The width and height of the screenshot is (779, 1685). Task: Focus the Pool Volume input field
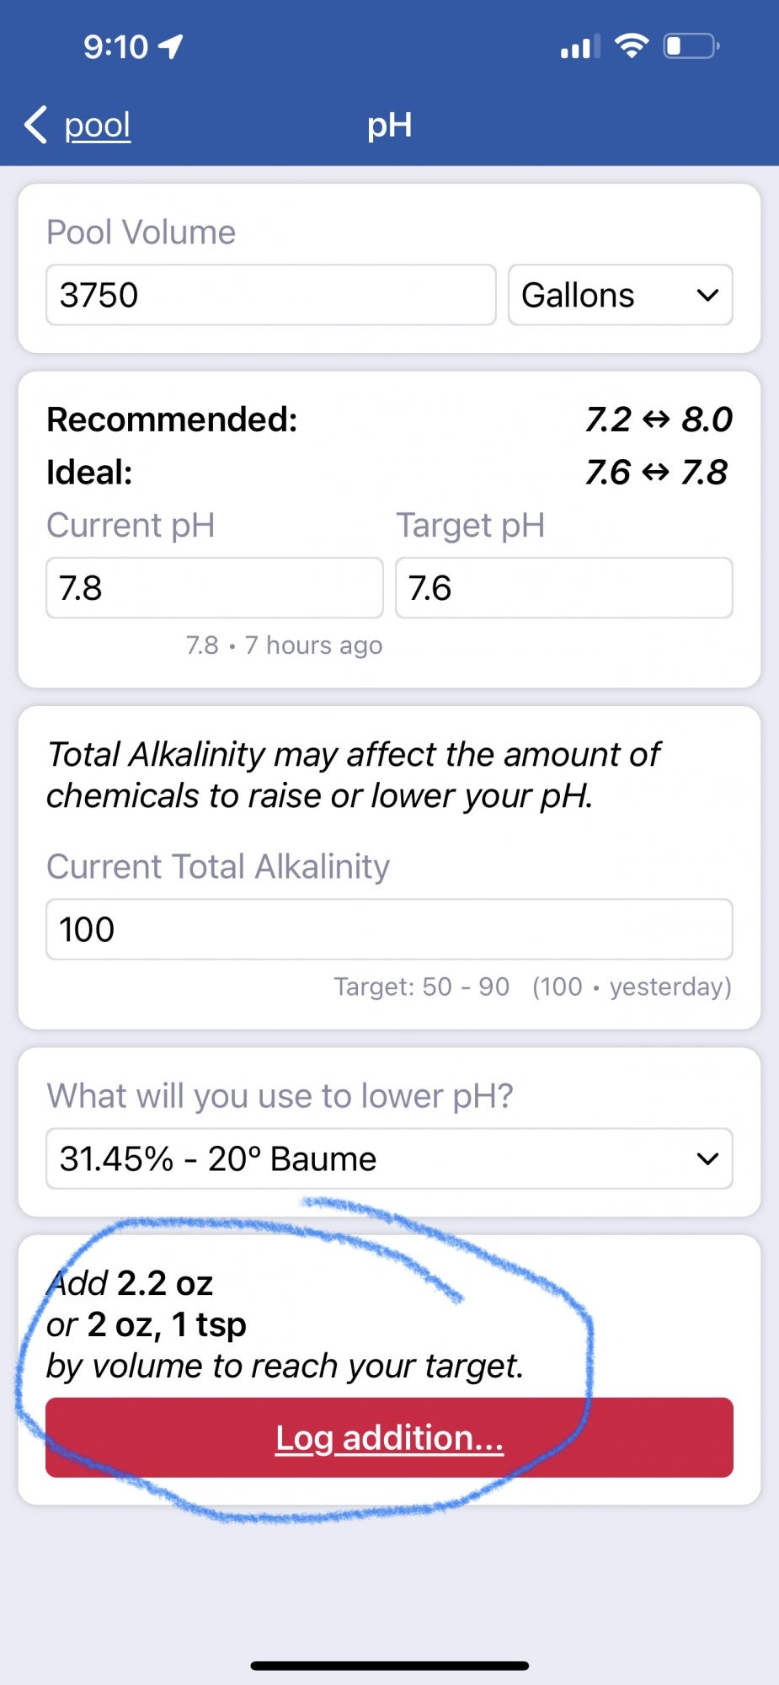coord(271,295)
